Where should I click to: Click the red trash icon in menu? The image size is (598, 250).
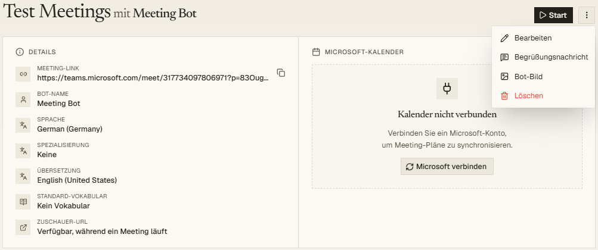[504, 96]
